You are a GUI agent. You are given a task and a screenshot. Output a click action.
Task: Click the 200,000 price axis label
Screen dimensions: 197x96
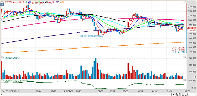192,20
